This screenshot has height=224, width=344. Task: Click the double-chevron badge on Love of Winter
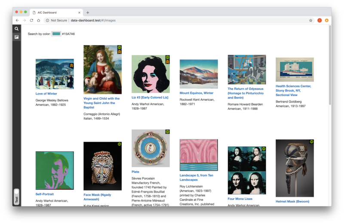pos(71,66)
